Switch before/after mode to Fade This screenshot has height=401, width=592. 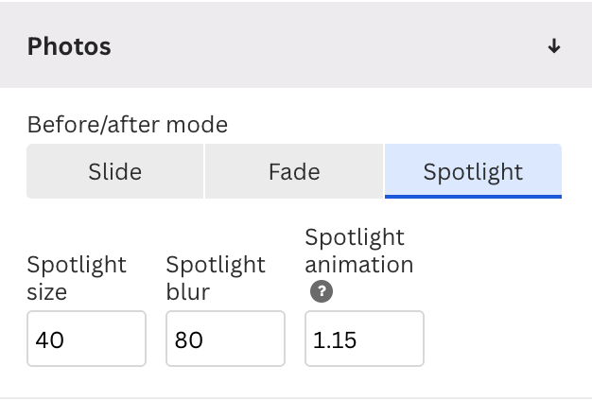[x=294, y=171]
